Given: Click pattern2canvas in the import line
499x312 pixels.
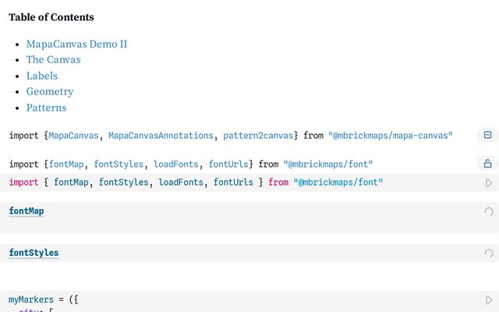Looking at the screenshot, I should click(x=258, y=136).
